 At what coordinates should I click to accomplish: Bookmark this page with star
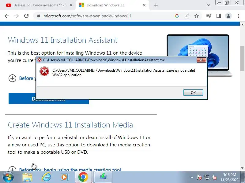click(x=197, y=16)
